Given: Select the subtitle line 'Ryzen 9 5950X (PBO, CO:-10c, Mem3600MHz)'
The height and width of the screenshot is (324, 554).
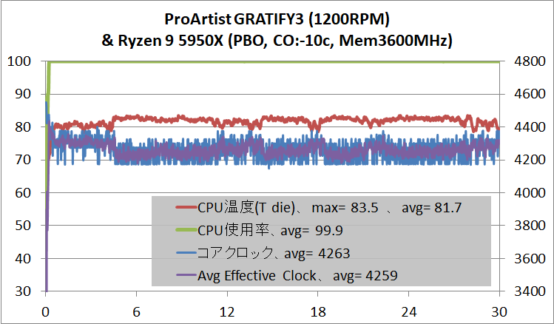Looking at the screenshot, I should (285, 41).
